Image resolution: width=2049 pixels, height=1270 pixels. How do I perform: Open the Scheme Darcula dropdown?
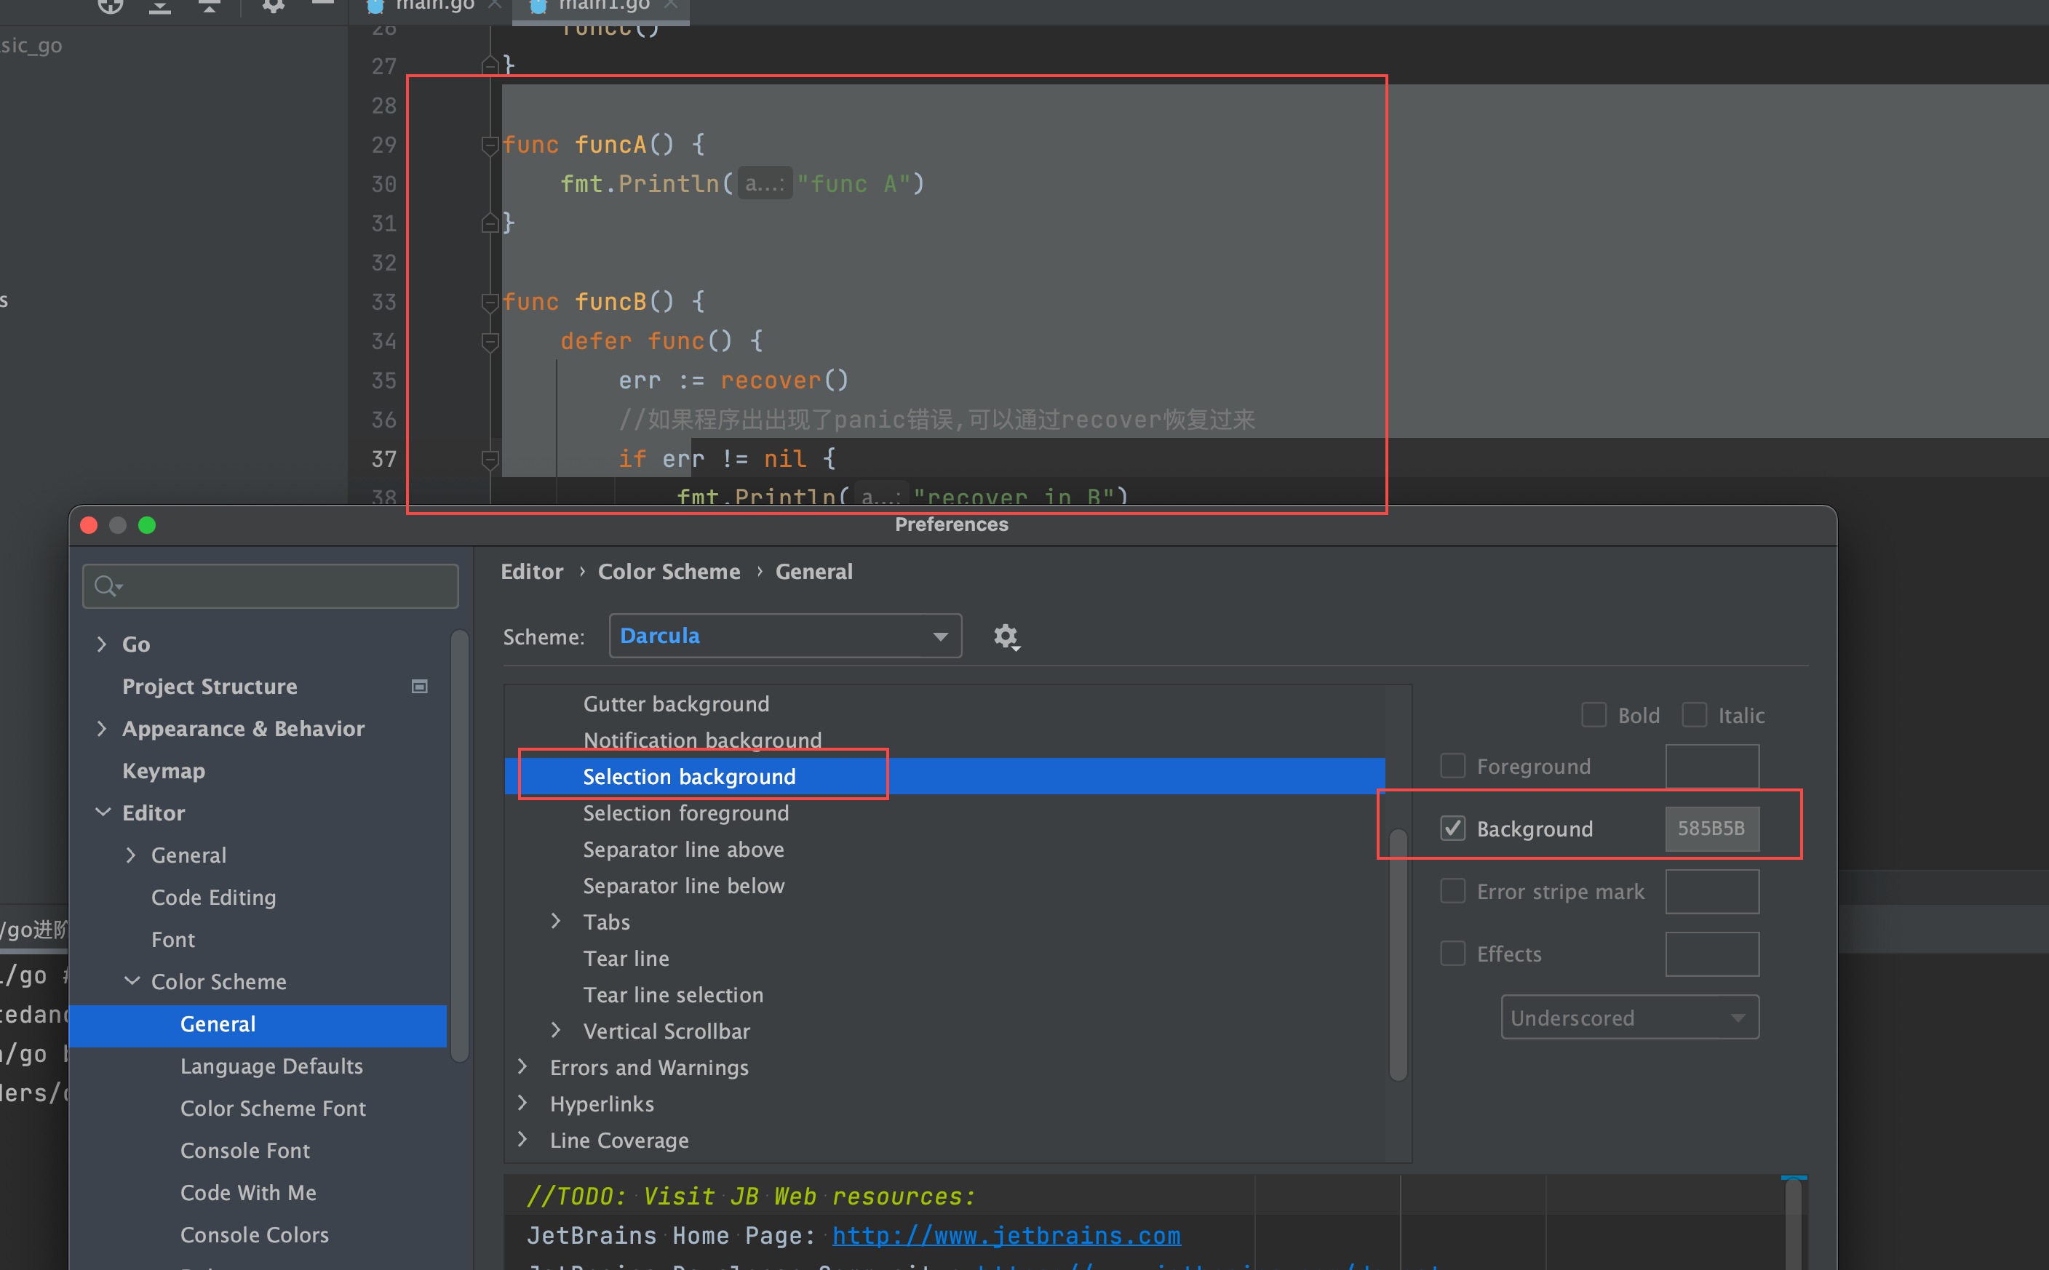[x=784, y=636]
